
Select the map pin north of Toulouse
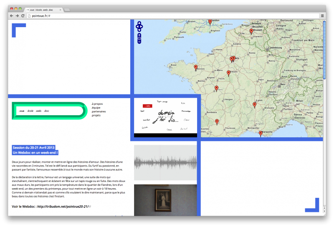217,122
